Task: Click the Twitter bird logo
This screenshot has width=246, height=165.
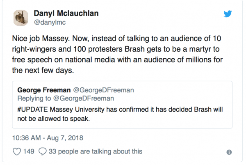Action: [x=228, y=14]
